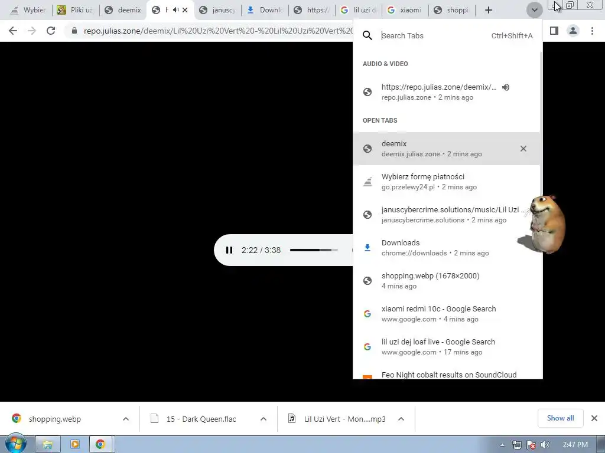The width and height of the screenshot is (605, 453).
Task: Open downloaded shopping.webp file
Action: click(55, 419)
